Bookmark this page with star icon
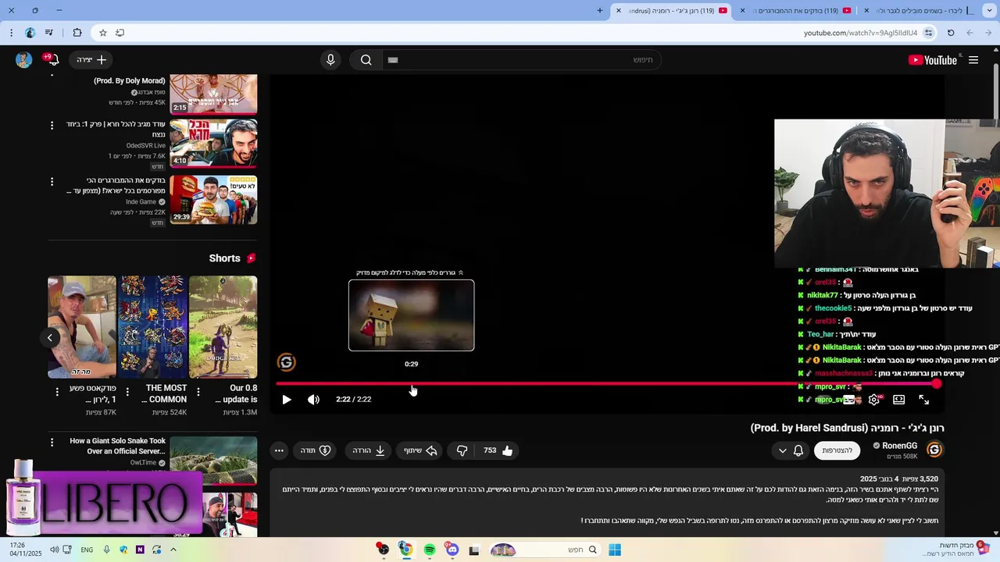The image size is (1000, 562). 102,33
